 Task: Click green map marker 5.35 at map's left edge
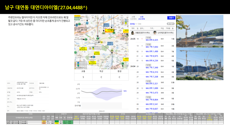click(x=86, y=39)
